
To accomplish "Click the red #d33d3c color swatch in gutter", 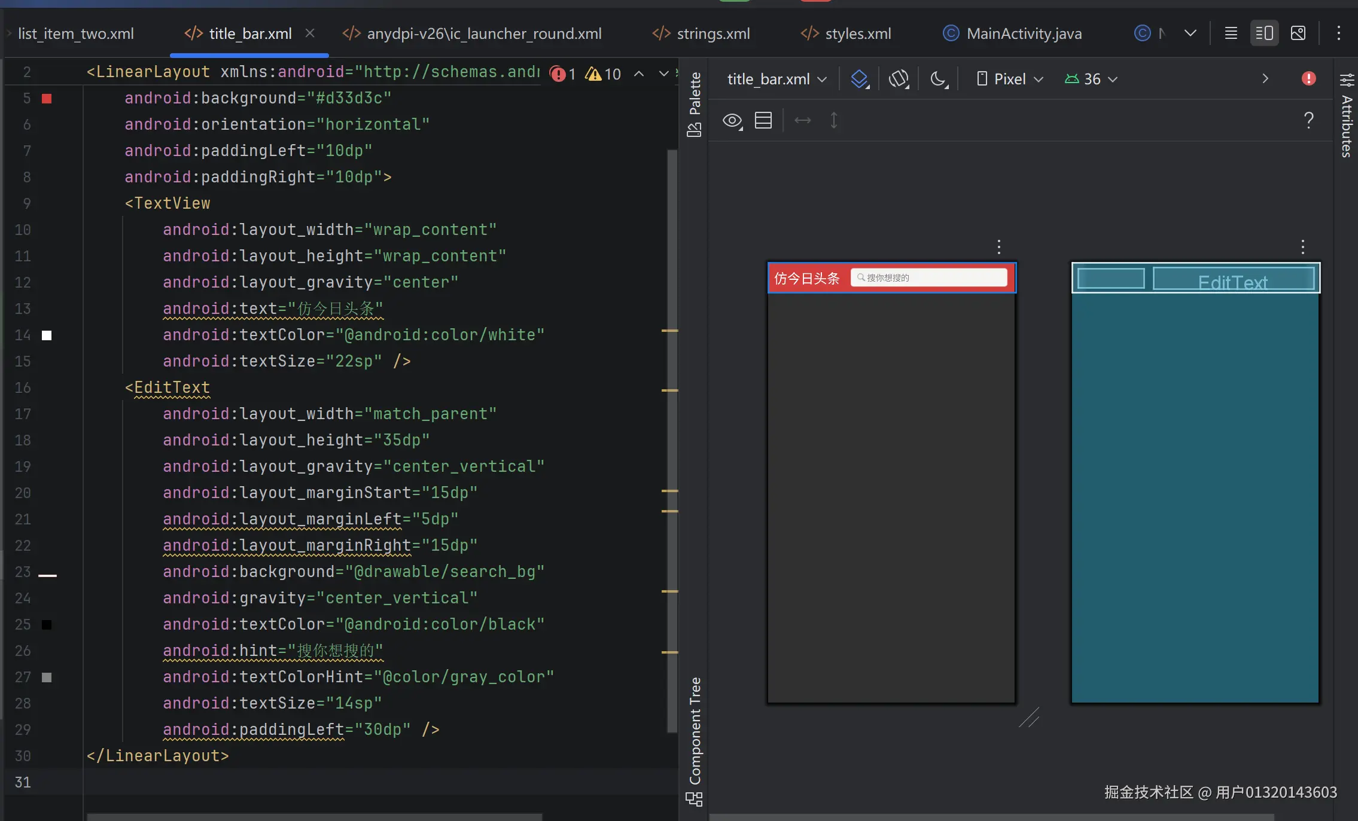I will 47,98.
